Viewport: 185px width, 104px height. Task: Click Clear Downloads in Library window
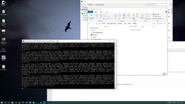pyautogui.click(x=99, y=5)
